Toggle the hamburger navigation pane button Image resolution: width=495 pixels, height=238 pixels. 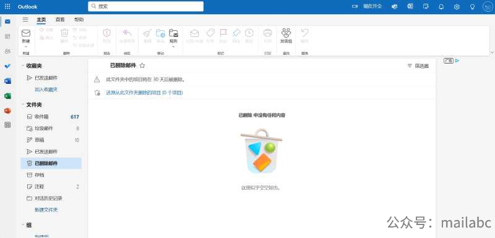coord(25,20)
